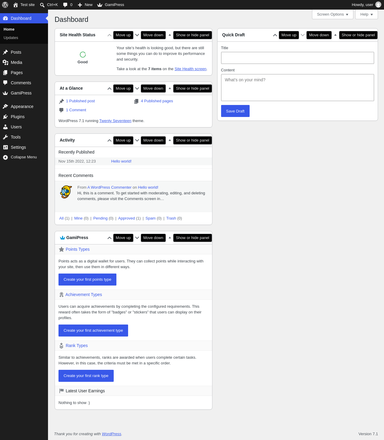Open the A WordPress Commenter link
This screenshot has height=440, width=384.
click(x=109, y=187)
